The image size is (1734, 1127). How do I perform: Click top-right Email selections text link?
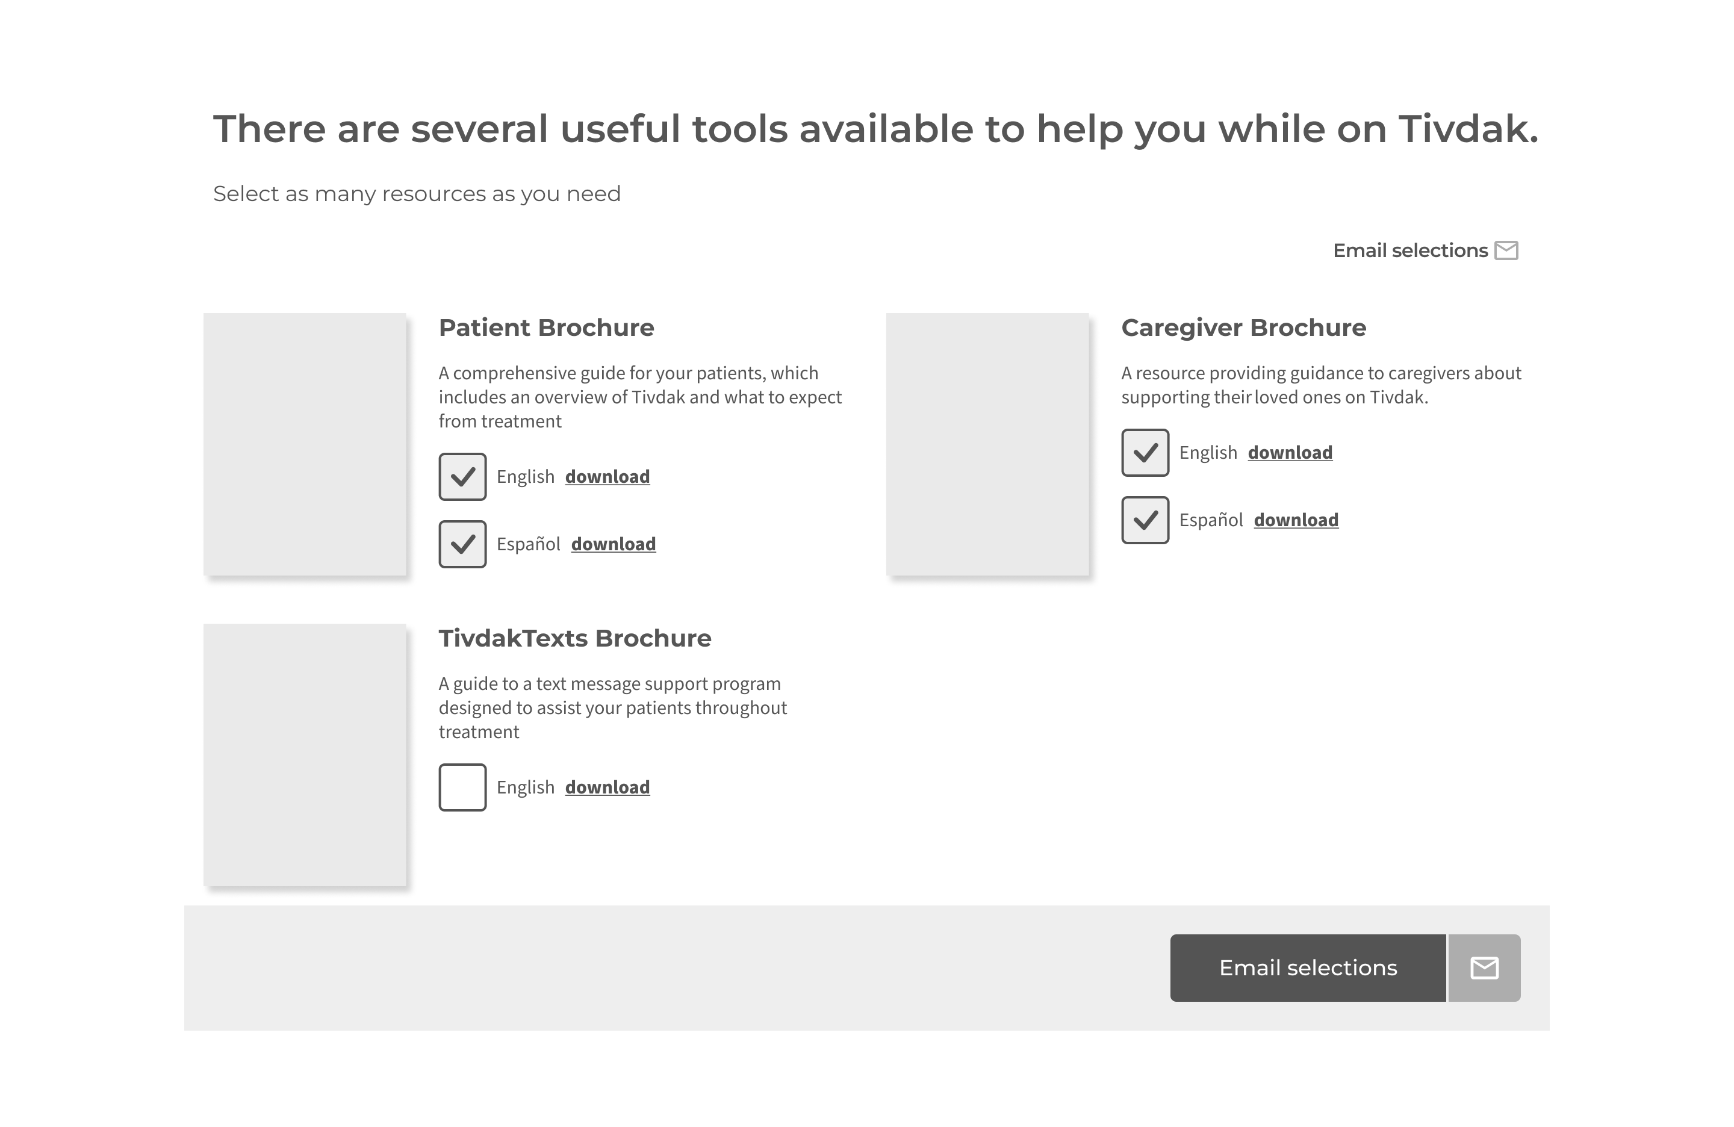click(1410, 250)
